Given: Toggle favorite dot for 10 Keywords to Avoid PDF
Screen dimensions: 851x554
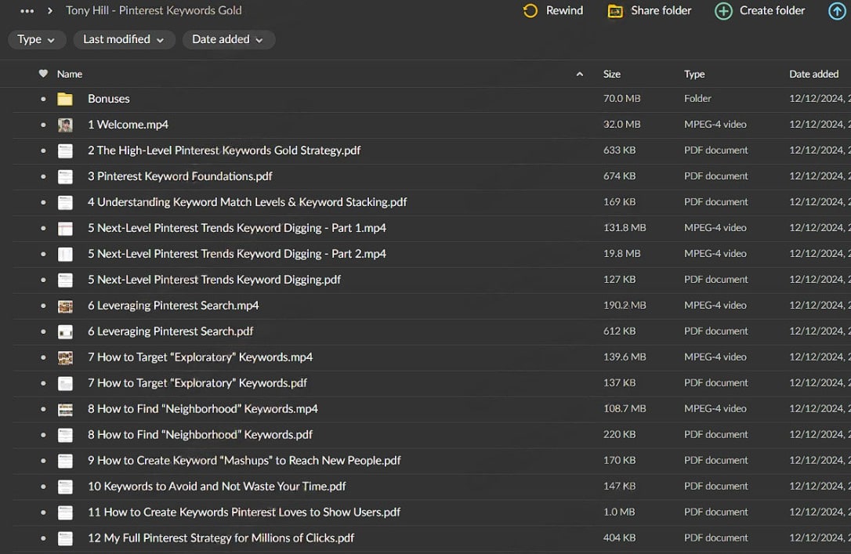Looking at the screenshot, I should 44,487.
